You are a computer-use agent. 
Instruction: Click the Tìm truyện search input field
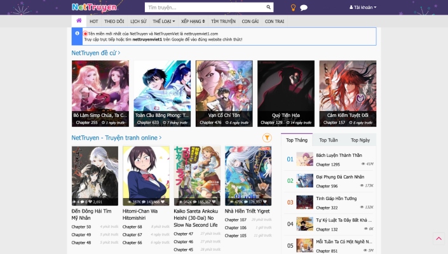203,8
